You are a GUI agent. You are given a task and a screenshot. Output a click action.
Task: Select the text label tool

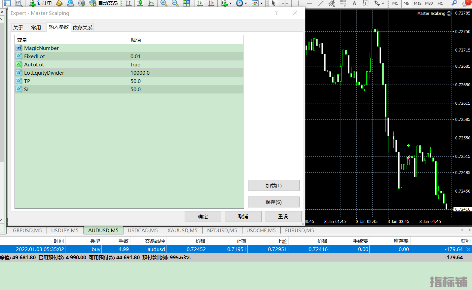click(x=366, y=3)
